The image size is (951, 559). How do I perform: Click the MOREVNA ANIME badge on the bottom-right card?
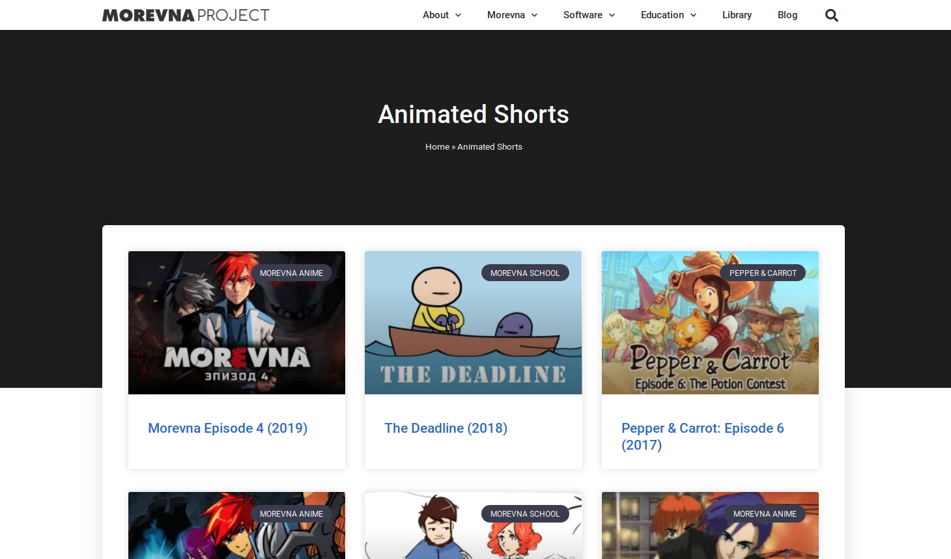coord(765,513)
